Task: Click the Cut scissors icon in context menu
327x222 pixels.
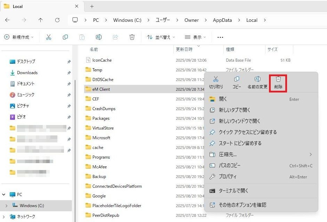Action: (216, 80)
